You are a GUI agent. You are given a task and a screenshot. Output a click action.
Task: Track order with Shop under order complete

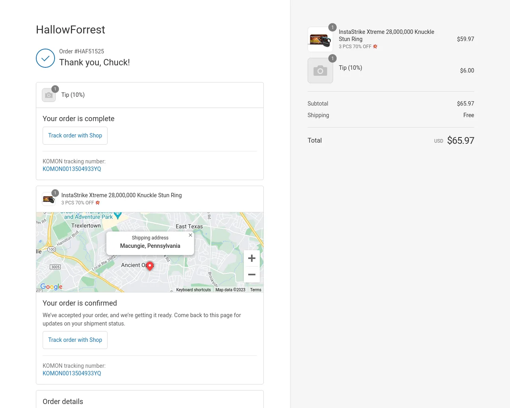[x=75, y=135]
